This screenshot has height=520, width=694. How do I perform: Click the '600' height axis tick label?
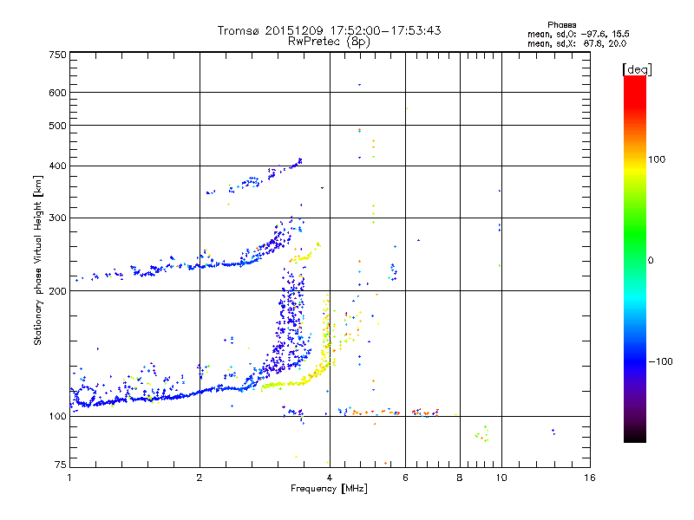(x=57, y=93)
